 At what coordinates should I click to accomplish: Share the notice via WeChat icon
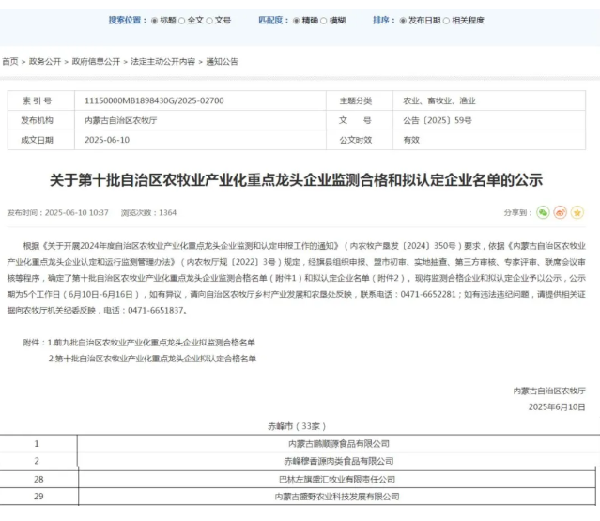pos(543,212)
